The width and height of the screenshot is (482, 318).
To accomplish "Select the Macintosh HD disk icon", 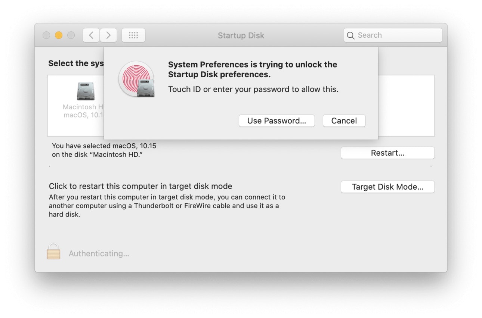I will [x=86, y=91].
